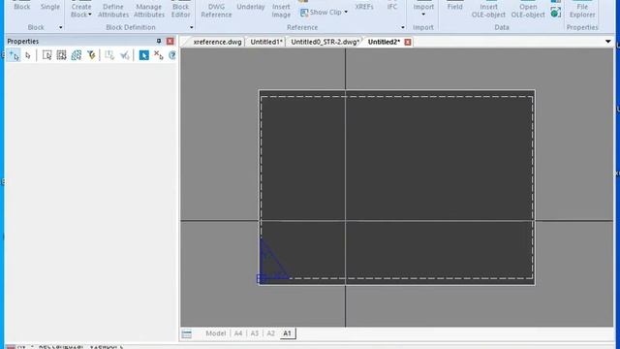Expand the Block panel group arrow
The width and height of the screenshot is (620, 349).
coord(60,27)
